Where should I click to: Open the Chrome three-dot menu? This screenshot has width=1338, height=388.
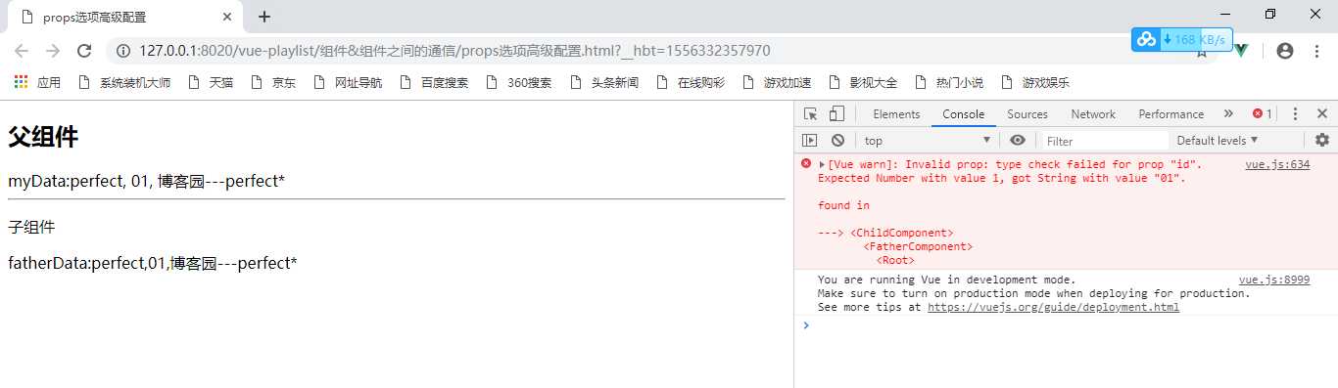[1315, 51]
